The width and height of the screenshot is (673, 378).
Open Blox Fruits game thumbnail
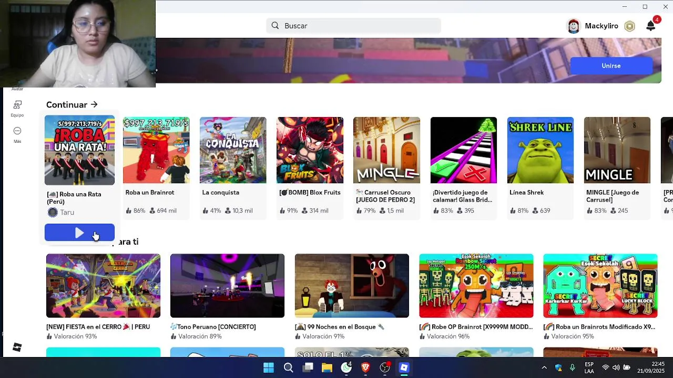(x=310, y=150)
